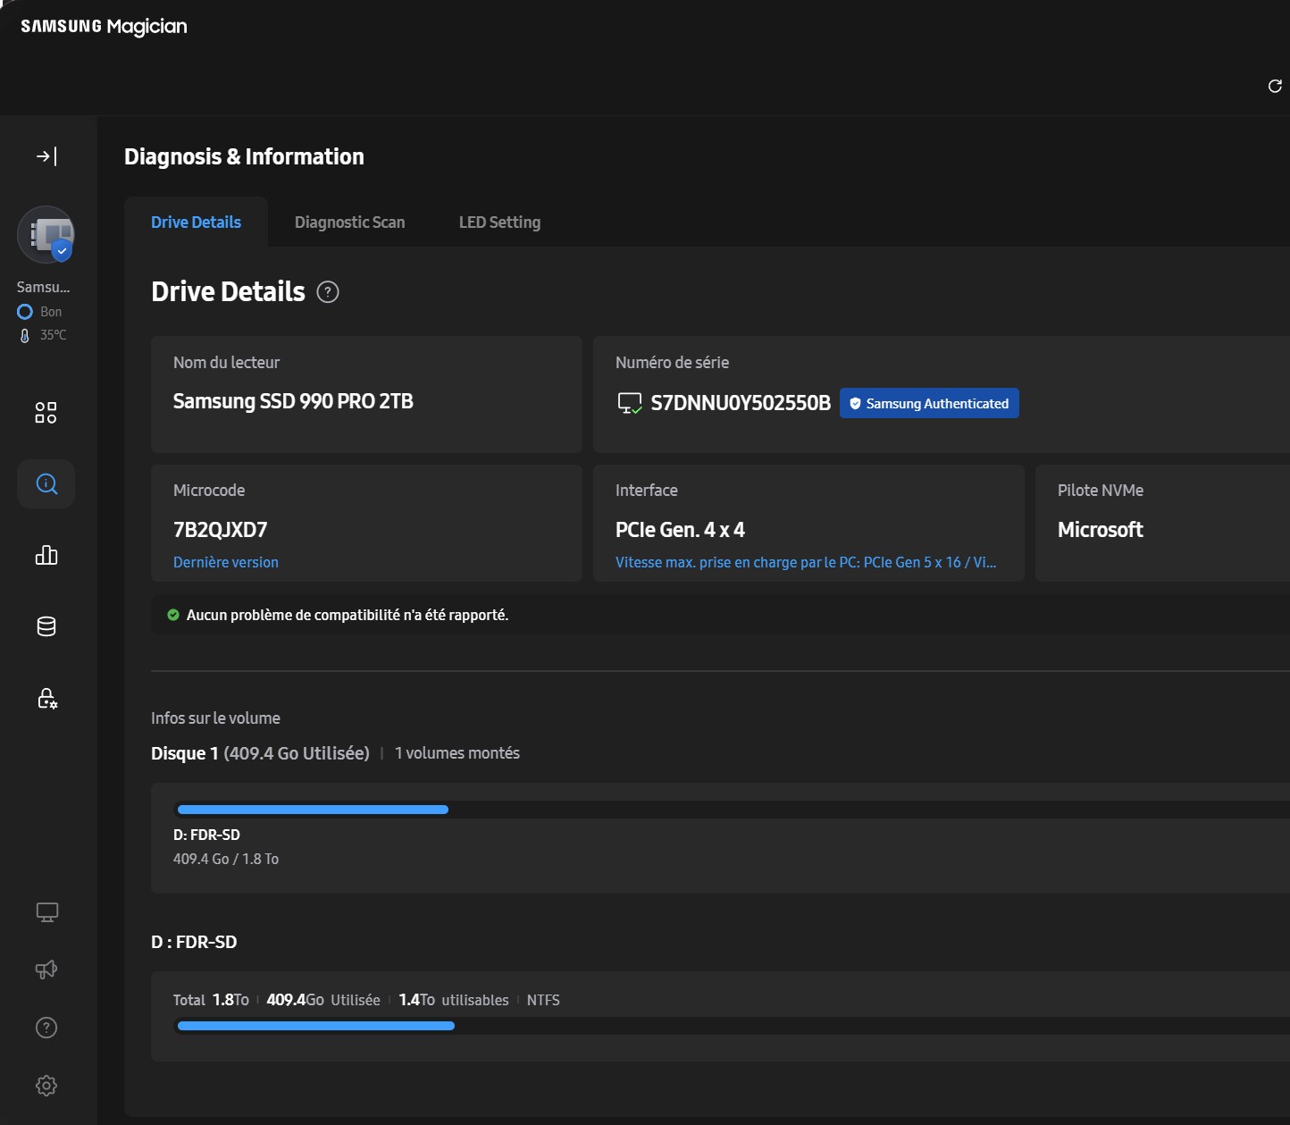Click the help icon beside Drive Details heading
1290x1125 pixels.
tap(328, 292)
